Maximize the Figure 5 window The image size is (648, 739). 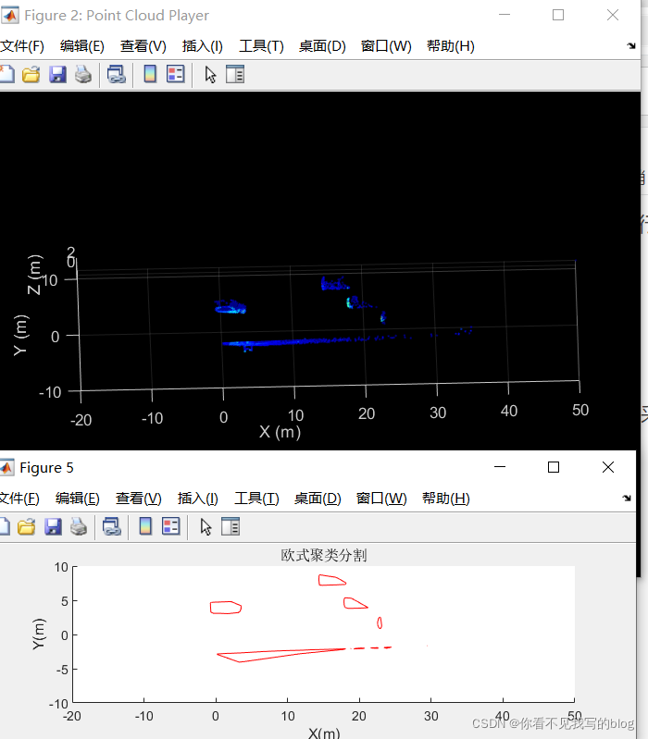(554, 467)
